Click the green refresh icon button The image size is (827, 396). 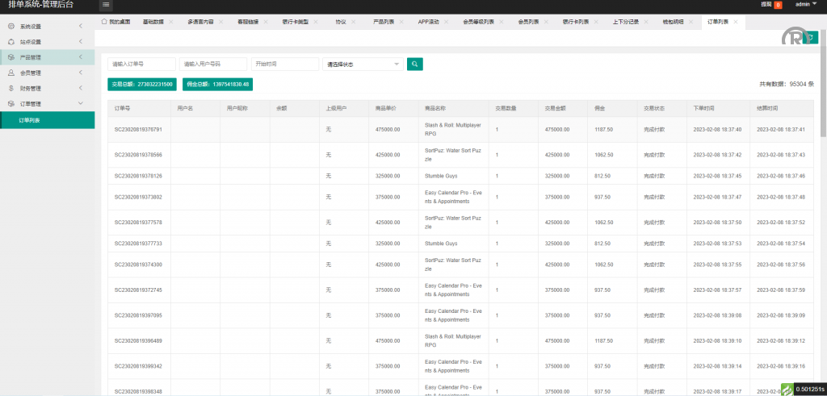[810, 37]
